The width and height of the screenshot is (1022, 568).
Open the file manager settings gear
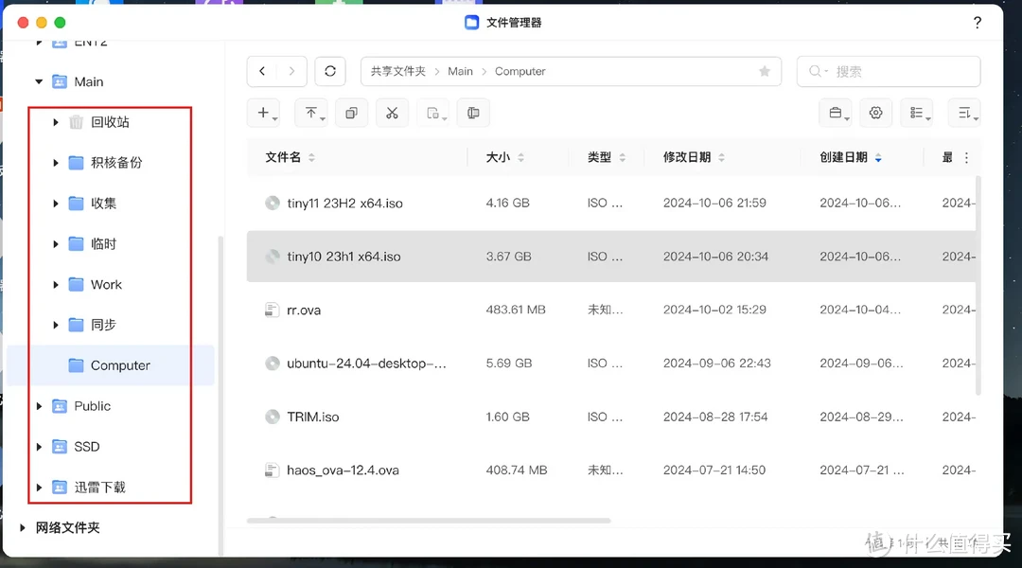[x=875, y=112]
